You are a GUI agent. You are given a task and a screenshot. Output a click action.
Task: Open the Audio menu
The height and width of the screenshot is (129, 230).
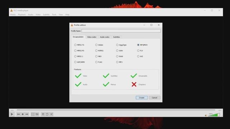tap(31, 15)
